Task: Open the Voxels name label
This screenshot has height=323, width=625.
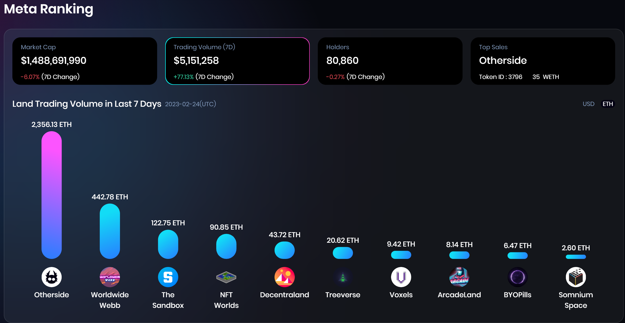Action: (x=401, y=295)
